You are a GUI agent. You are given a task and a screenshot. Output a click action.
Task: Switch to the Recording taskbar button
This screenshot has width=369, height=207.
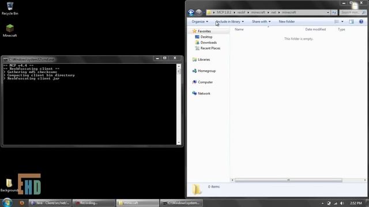pyautogui.click(x=93, y=203)
